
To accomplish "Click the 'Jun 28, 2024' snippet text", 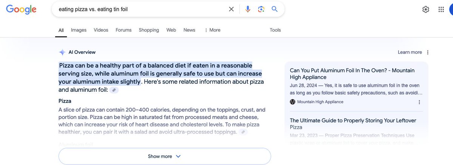I will (x=356, y=89).
